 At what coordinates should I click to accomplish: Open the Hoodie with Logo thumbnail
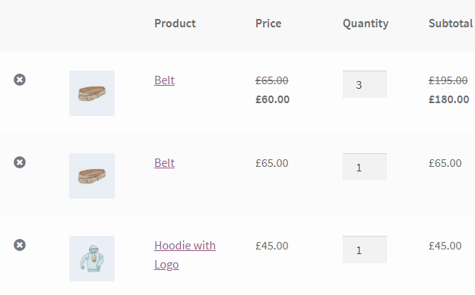[x=92, y=259]
